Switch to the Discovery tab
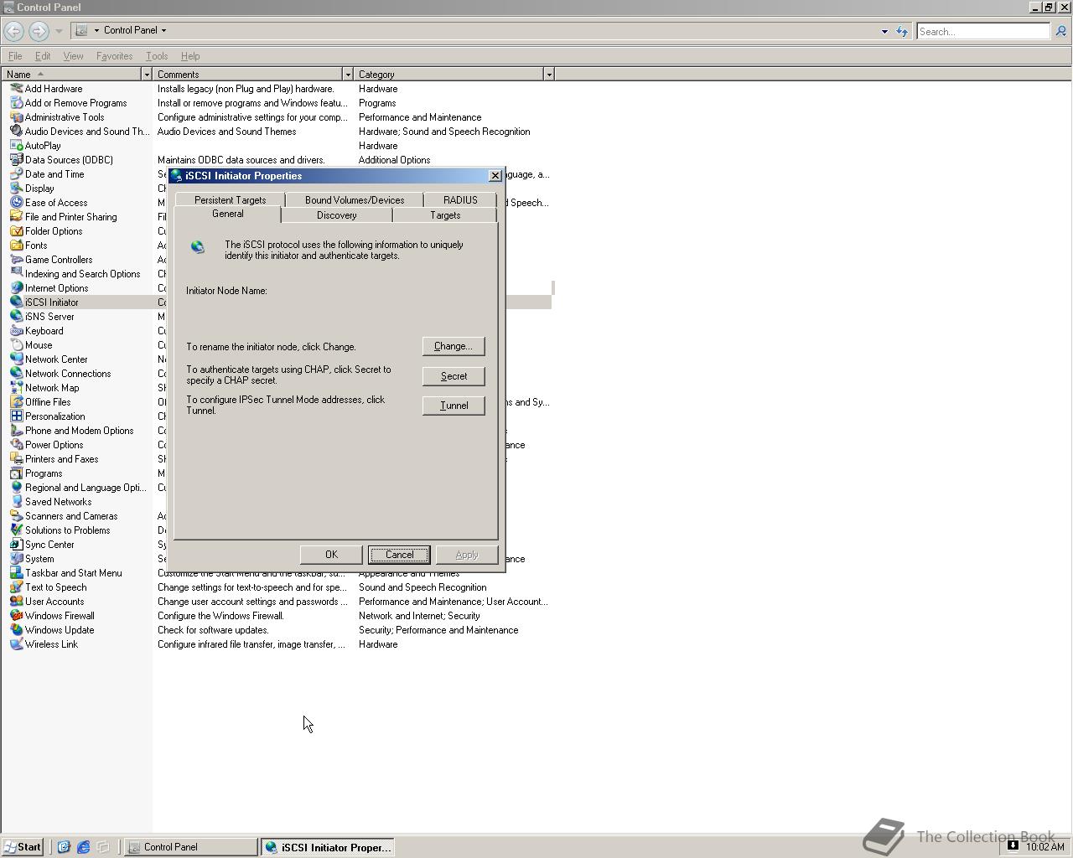Image resolution: width=1073 pixels, height=858 pixels. [x=336, y=215]
